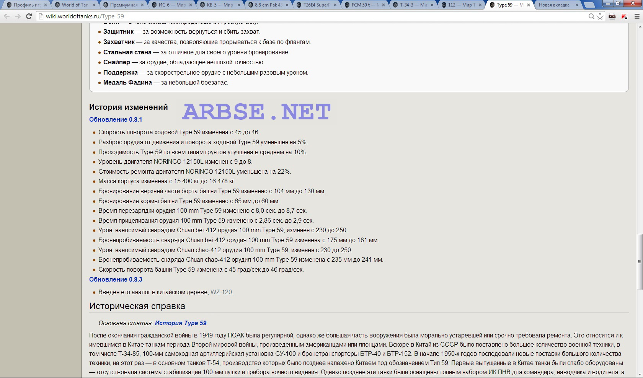The image size is (643, 378).
Task: Click the Kaspersky extension icon
Action: [625, 16]
